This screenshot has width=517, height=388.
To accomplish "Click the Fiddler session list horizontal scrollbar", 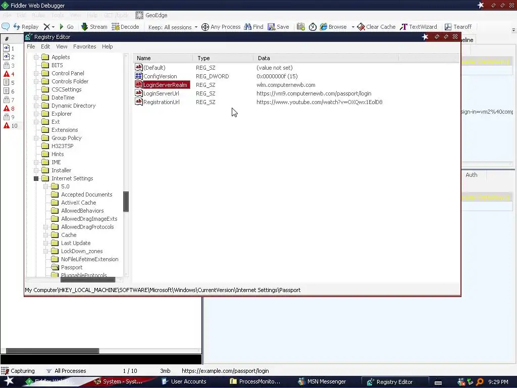I will [53, 351].
